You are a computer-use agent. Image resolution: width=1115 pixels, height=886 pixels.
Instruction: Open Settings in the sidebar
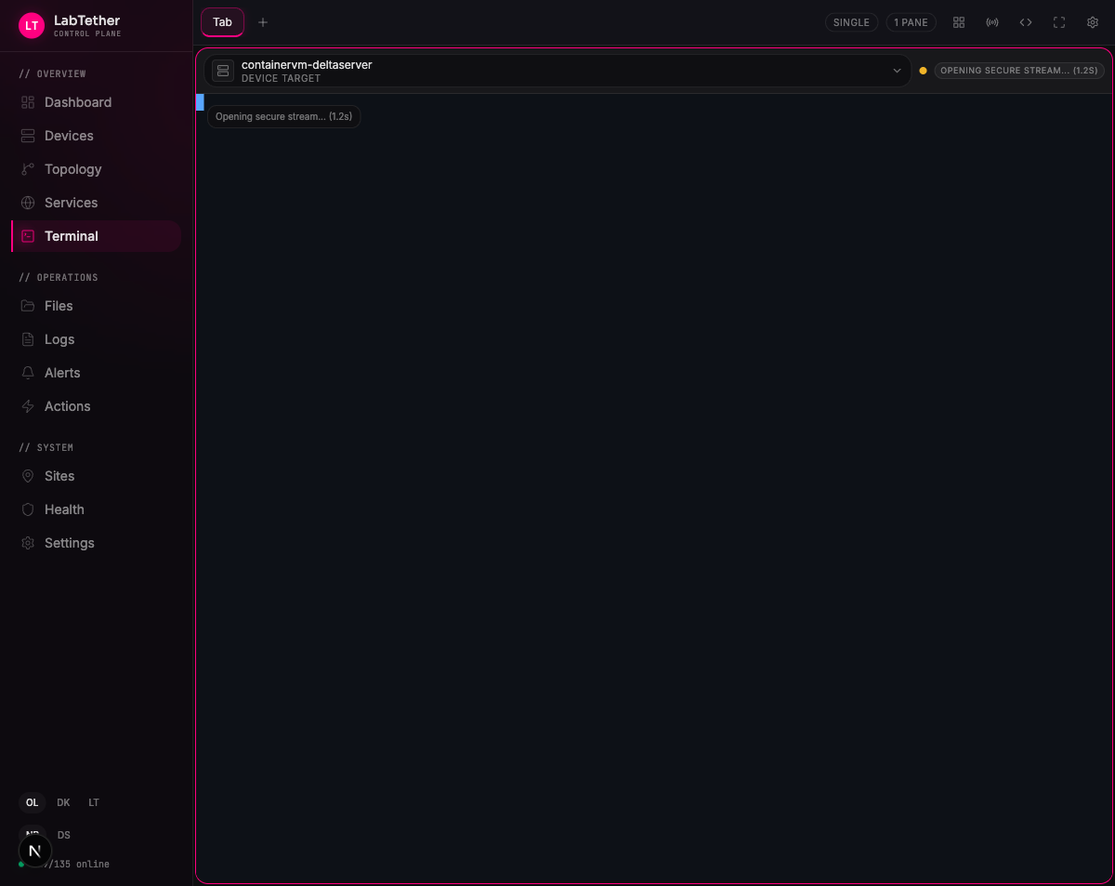point(96,543)
